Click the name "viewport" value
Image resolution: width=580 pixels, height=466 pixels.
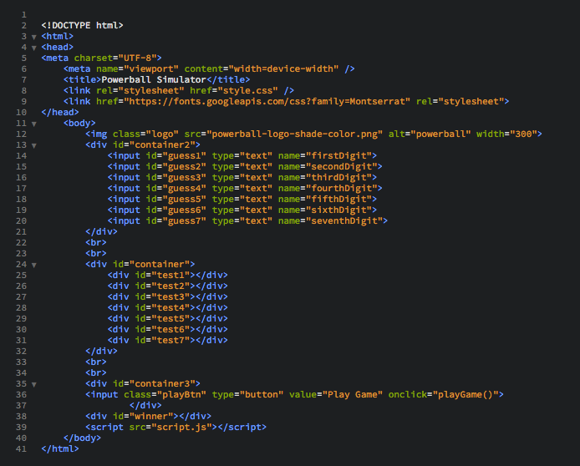pyautogui.click(x=151, y=68)
